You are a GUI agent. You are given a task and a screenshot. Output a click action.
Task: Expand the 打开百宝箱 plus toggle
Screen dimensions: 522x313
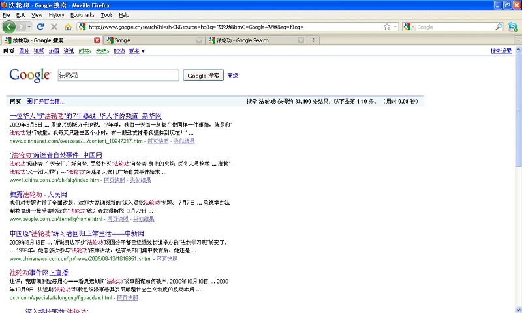[x=29, y=102]
